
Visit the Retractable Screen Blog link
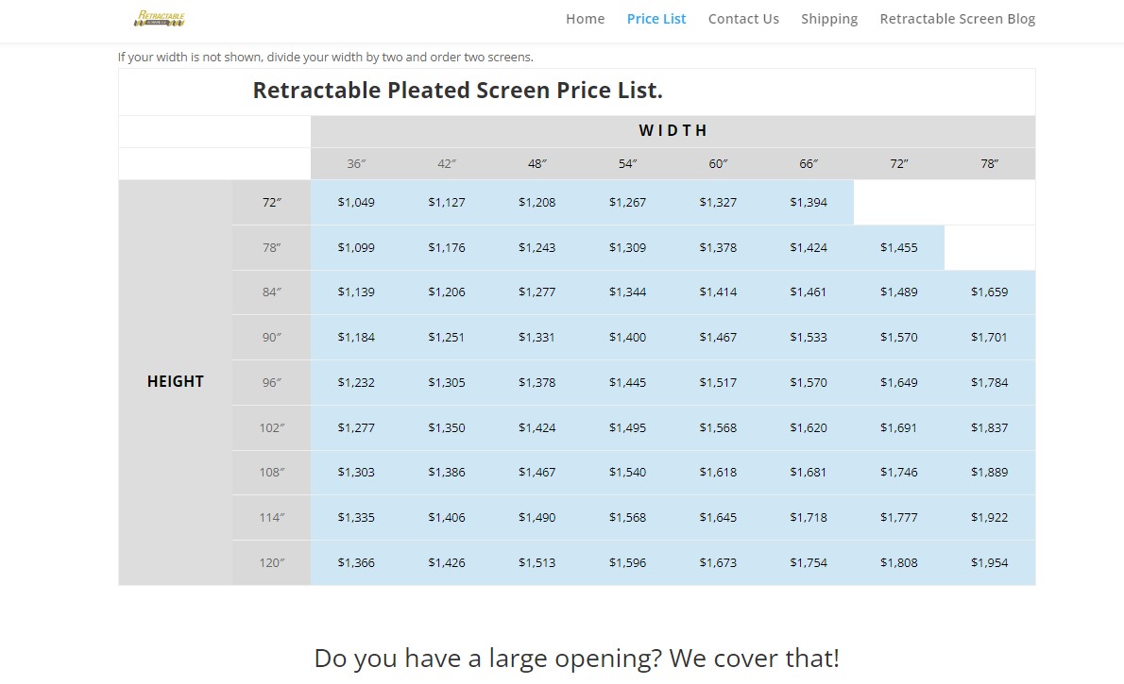coord(957,19)
